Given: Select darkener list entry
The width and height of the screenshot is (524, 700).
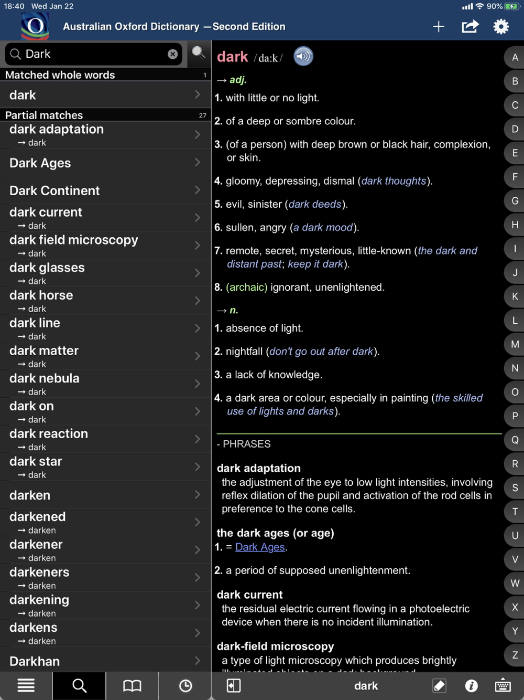Looking at the screenshot, I should click(x=105, y=550).
